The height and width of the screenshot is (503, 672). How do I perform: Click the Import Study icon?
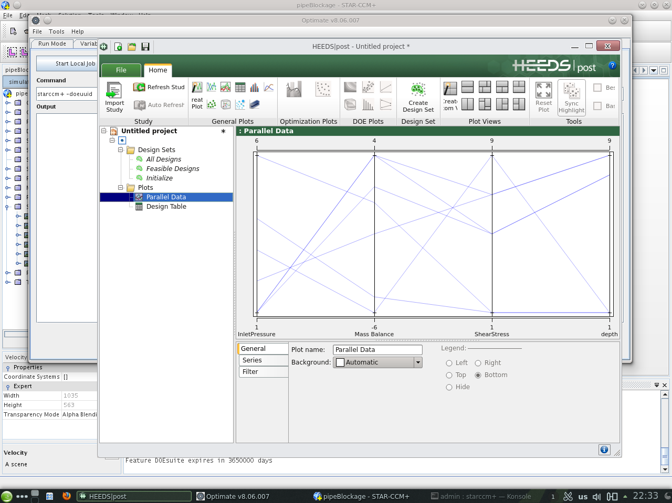tap(114, 90)
